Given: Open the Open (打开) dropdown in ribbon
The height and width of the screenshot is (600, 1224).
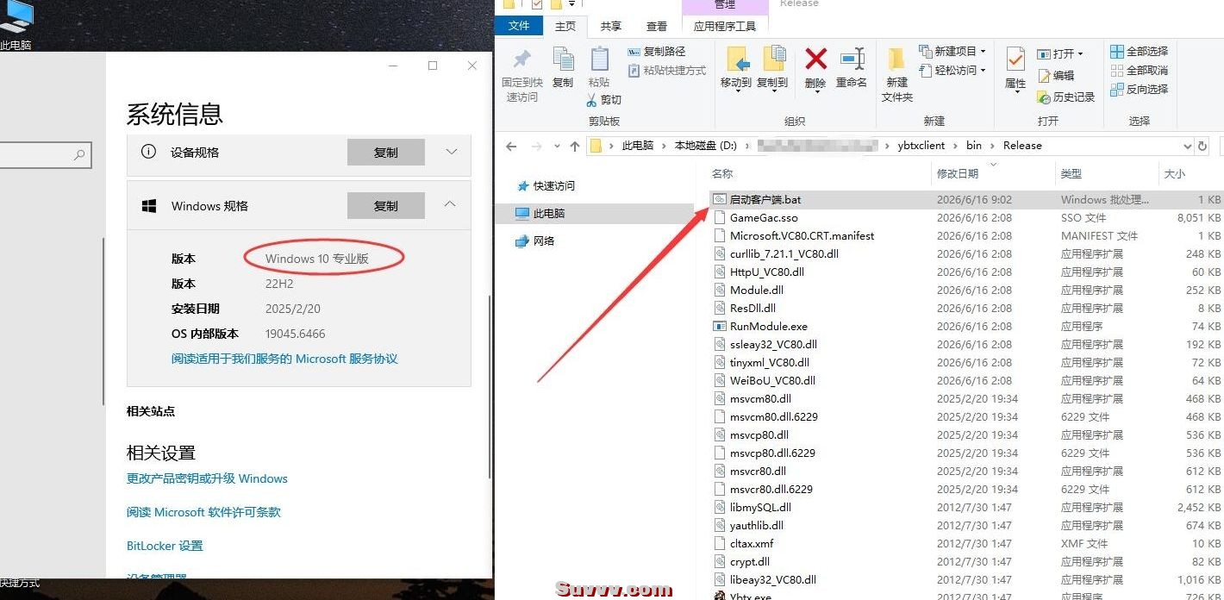Looking at the screenshot, I should [x=1060, y=53].
